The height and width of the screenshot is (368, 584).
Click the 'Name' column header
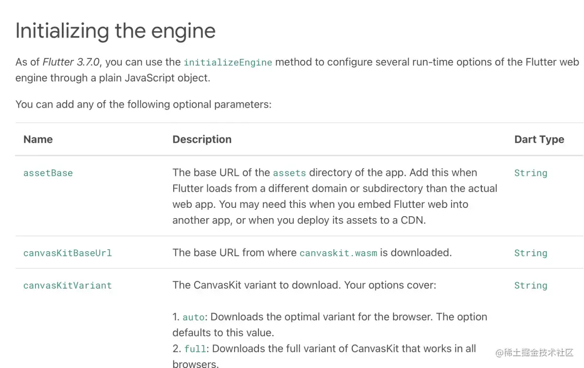tap(38, 139)
